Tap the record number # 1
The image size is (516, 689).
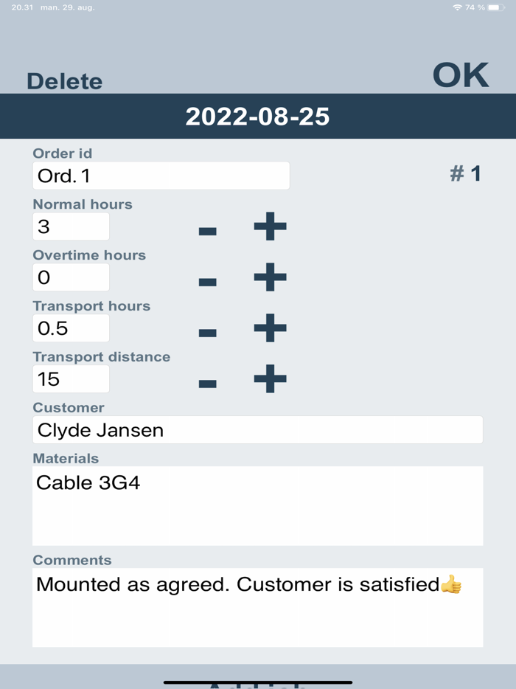tap(465, 173)
